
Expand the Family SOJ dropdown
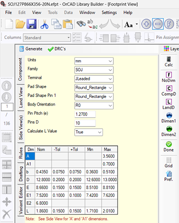click(94, 70)
